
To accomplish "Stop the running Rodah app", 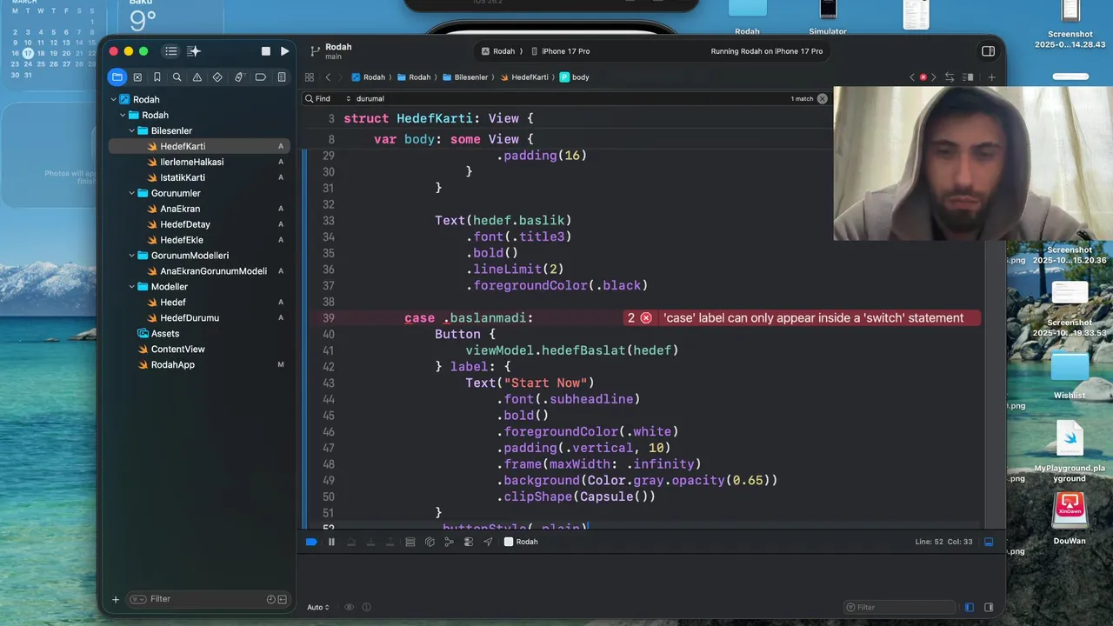I will point(266,51).
